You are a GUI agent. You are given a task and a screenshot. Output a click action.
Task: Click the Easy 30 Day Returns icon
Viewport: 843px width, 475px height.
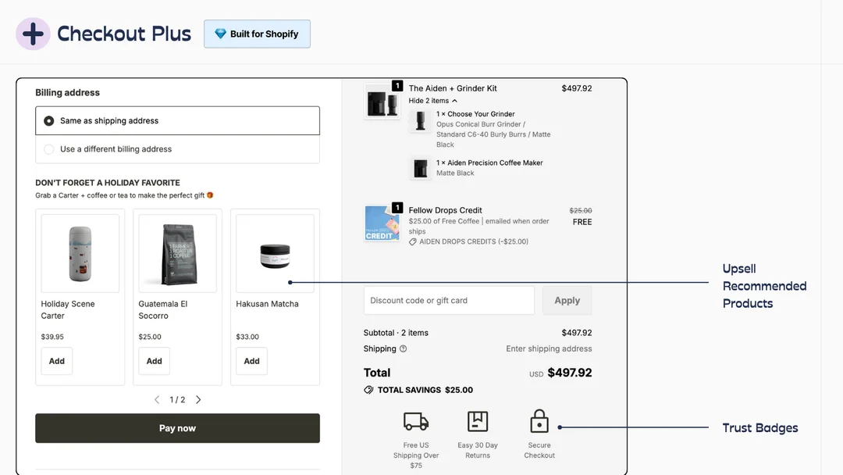point(478,421)
